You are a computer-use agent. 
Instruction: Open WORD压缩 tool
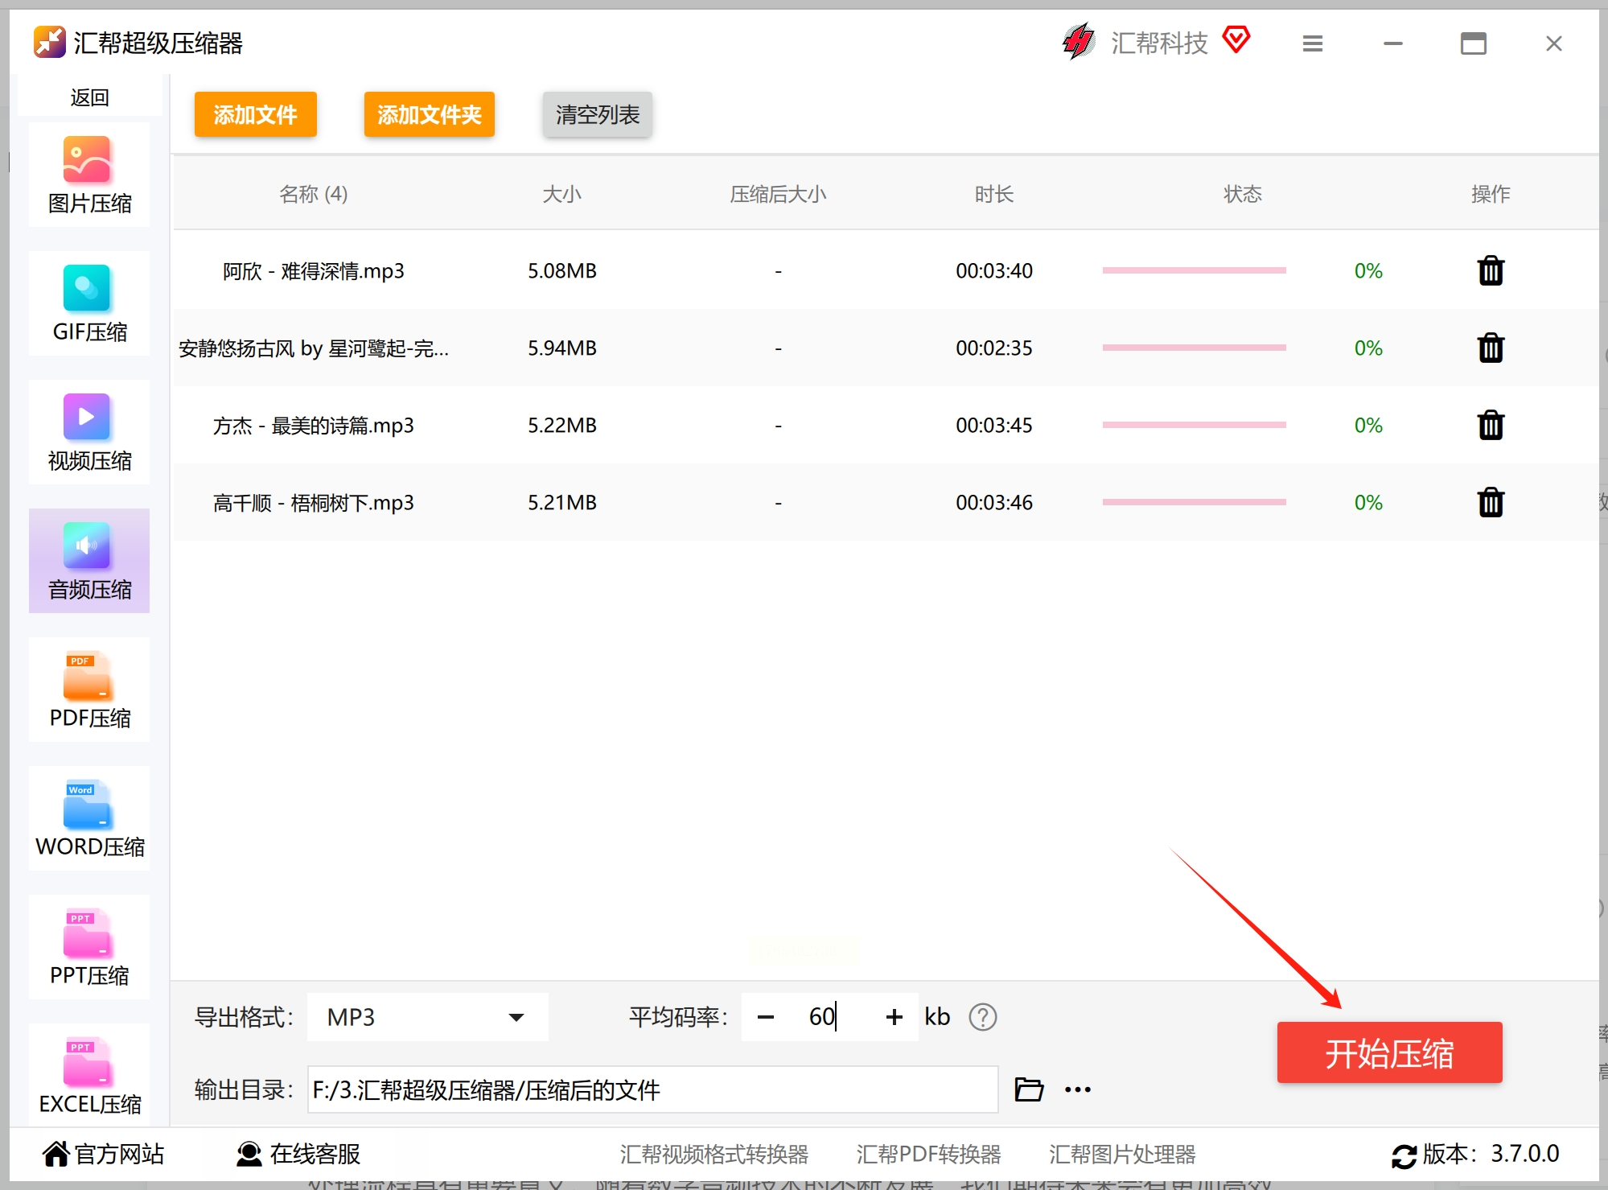coord(89,819)
